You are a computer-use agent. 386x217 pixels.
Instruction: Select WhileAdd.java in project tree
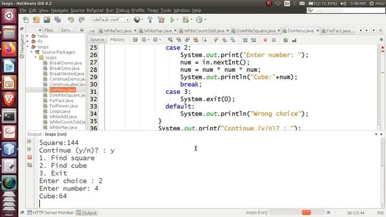[63, 116]
